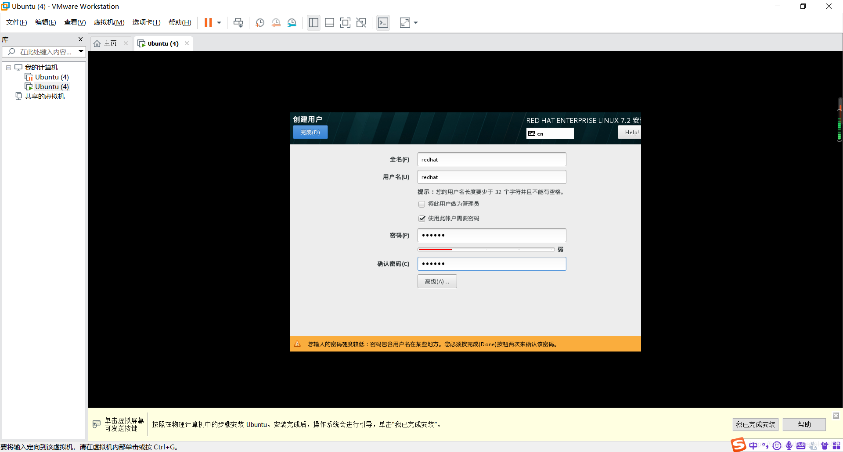
Task: Switch to Unity mode
Action: coord(361,23)
